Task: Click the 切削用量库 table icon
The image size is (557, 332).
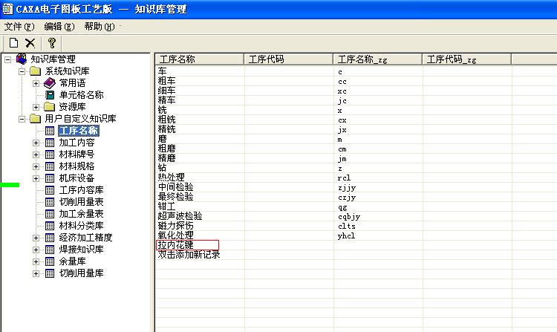Action: (x=50, y=273)
